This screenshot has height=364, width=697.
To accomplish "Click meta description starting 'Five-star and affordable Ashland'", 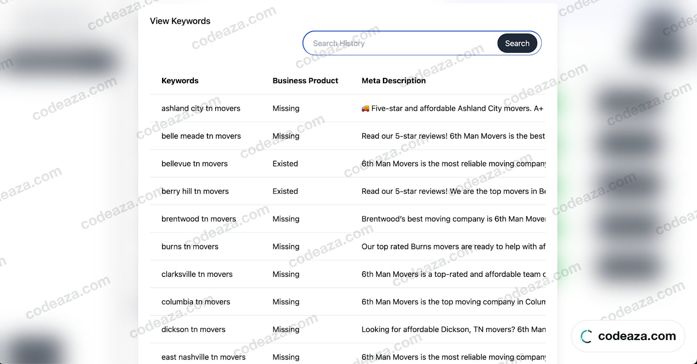I will pyautogui.click(x=453, y=108).
